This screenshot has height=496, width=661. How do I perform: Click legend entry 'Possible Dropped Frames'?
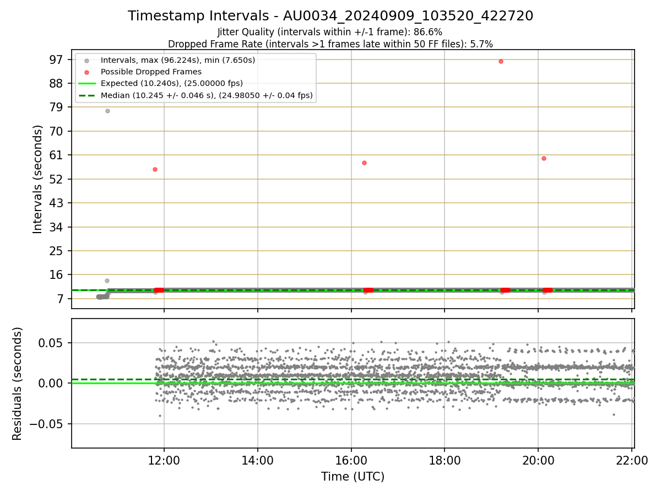pyautogui.click(x=151, y=72)
